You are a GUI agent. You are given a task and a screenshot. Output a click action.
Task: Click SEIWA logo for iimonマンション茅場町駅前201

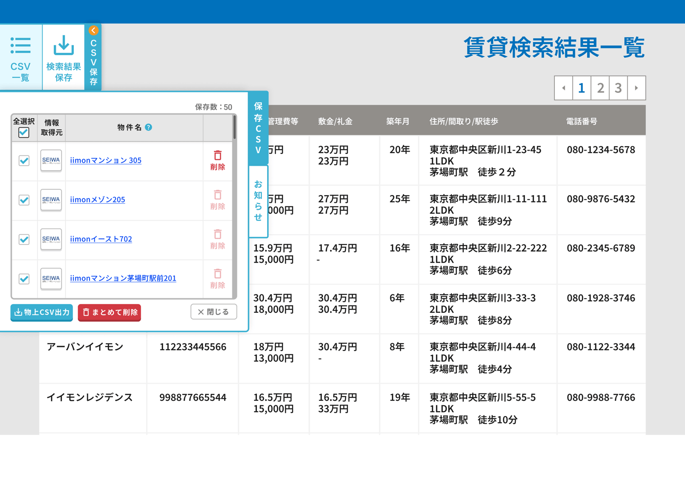click(51, 279)
